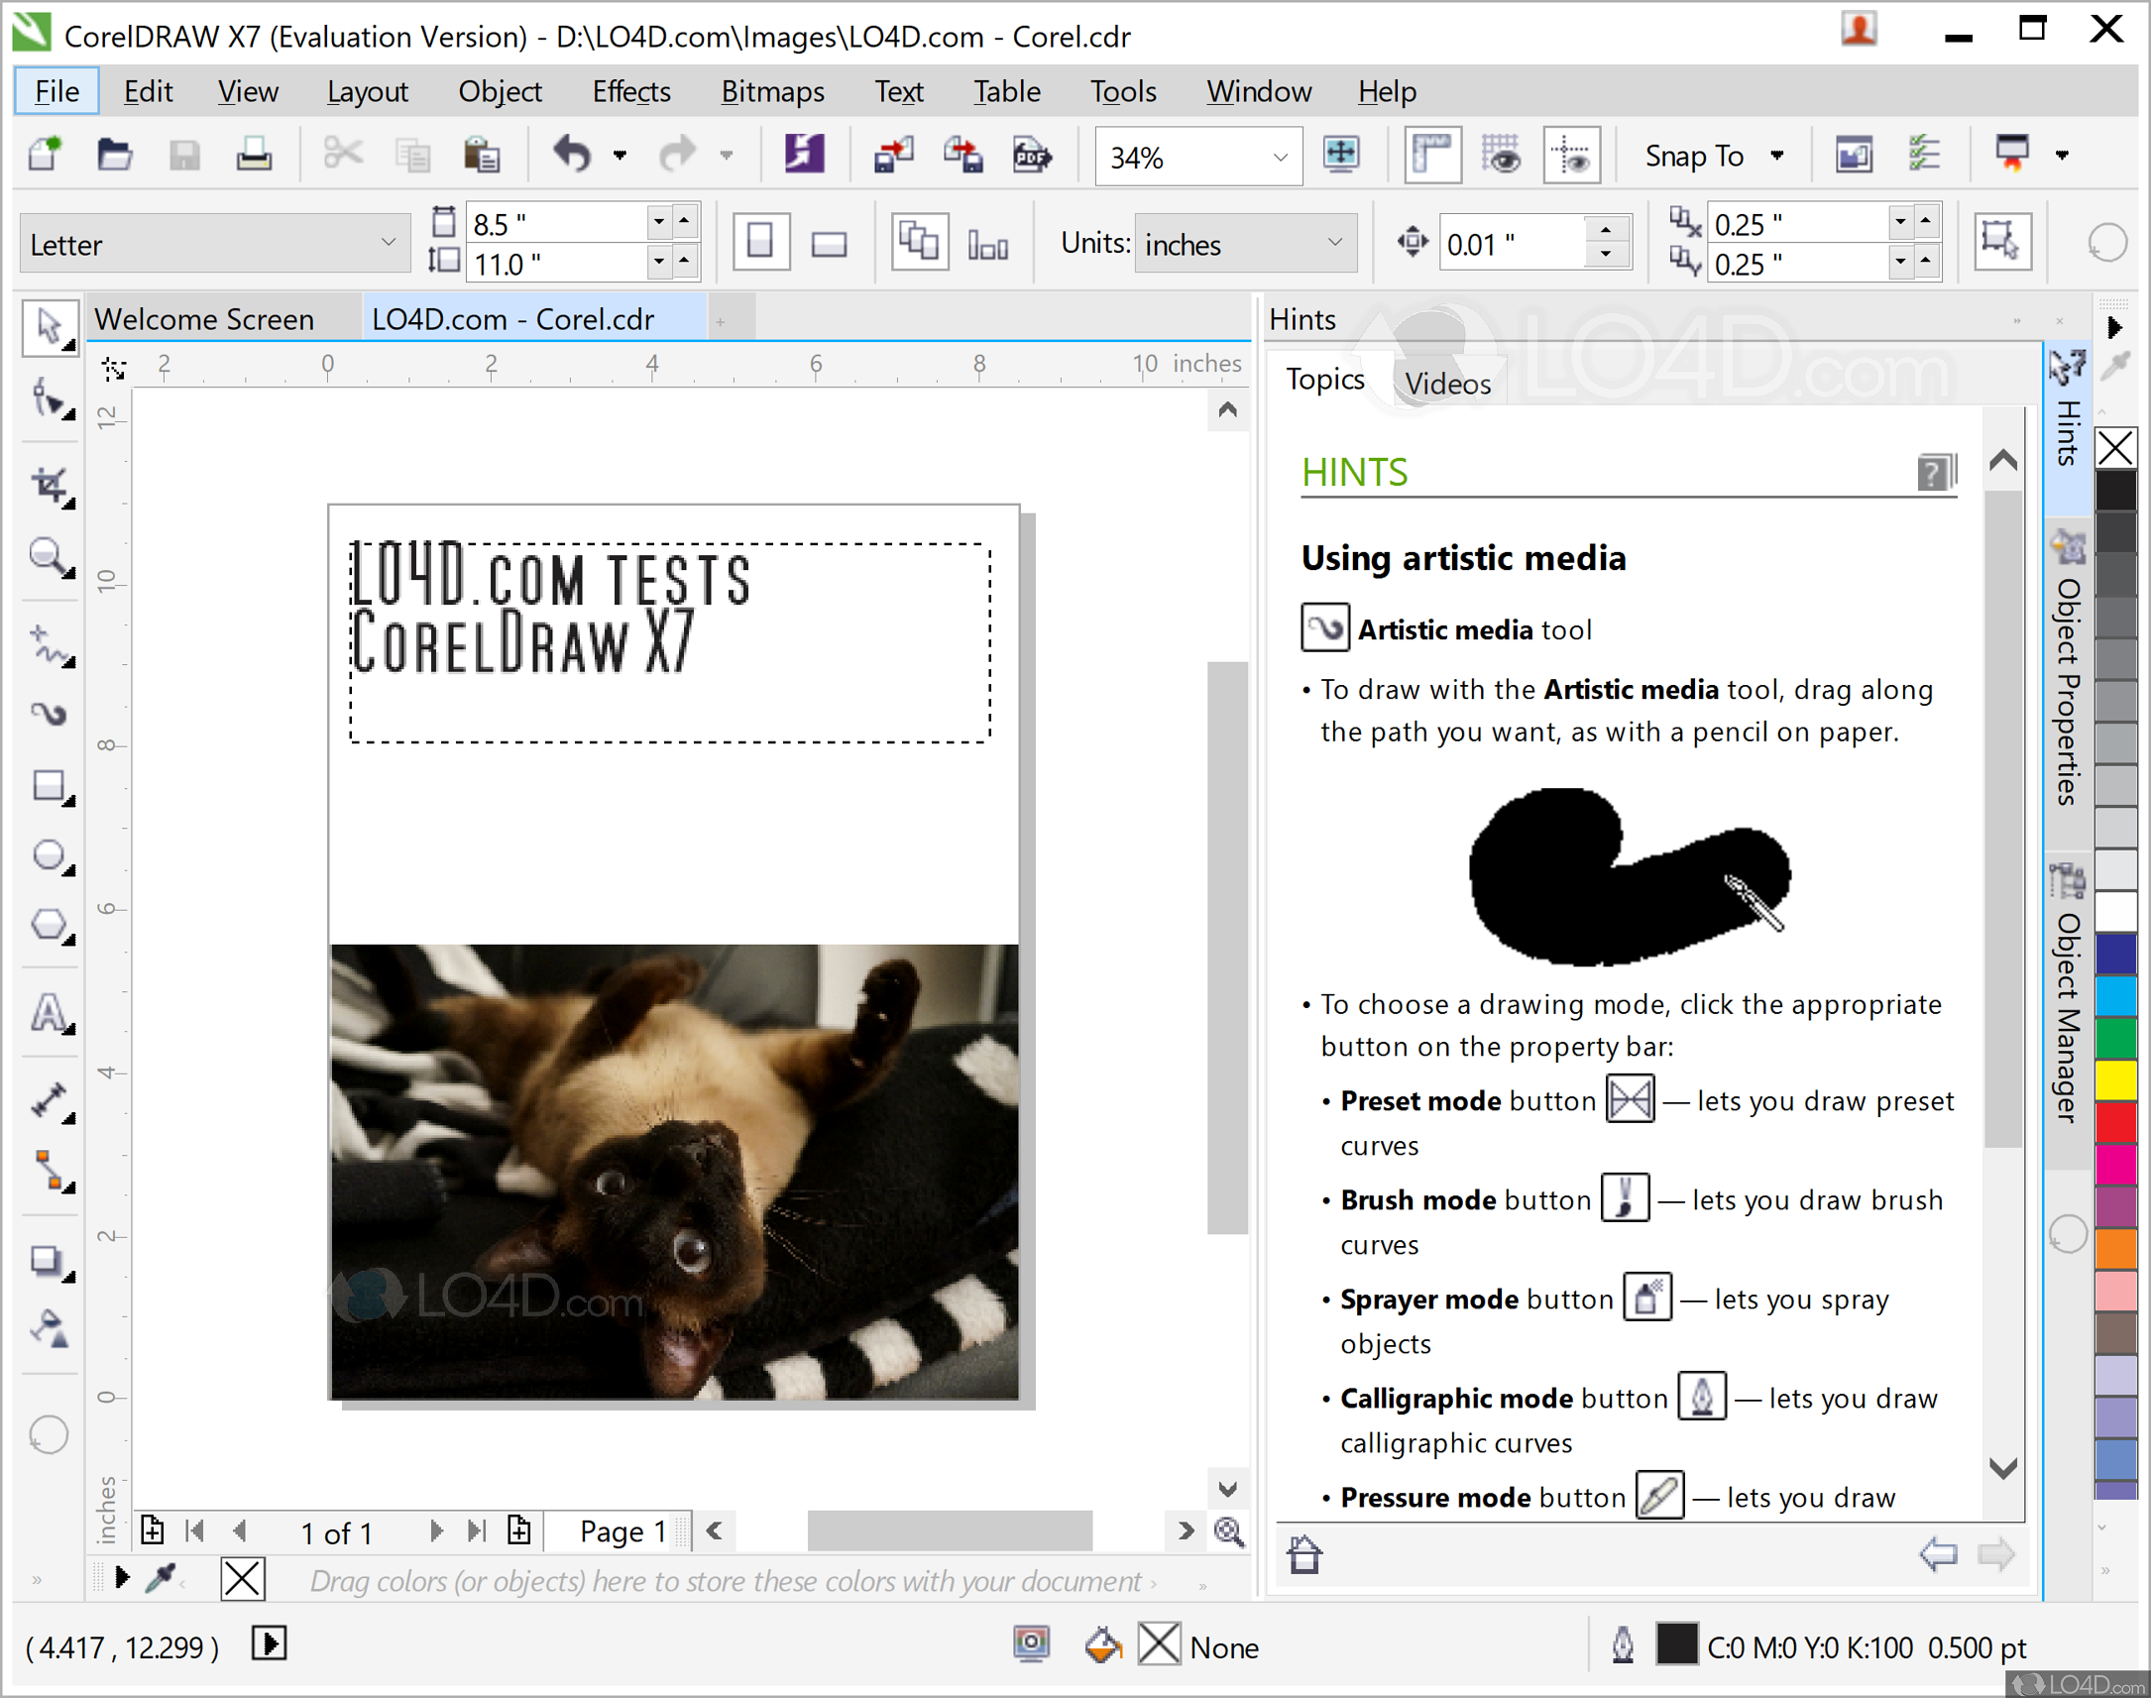Viewport: 2151px width, 1698px height.
Task: Click the Publish to PDF icon
Action: (1031, 155)
